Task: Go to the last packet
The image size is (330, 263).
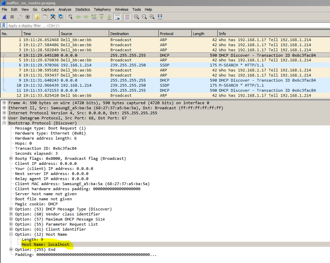Action: click(109, 17)
